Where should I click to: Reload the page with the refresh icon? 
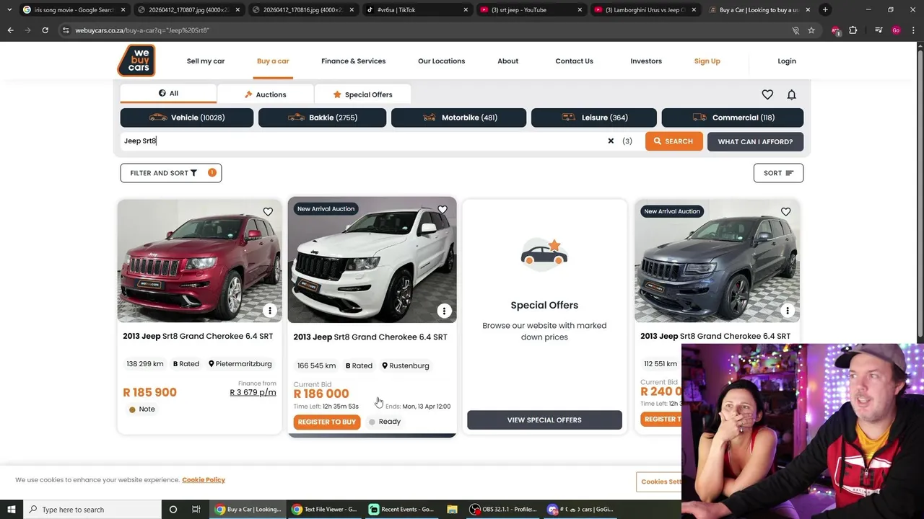click(x=45, y=30)
